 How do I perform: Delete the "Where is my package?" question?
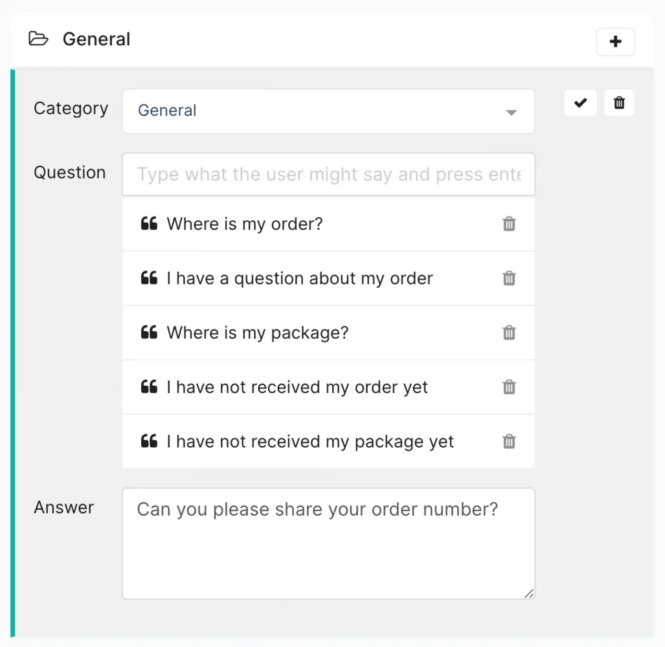coord(510,333)
